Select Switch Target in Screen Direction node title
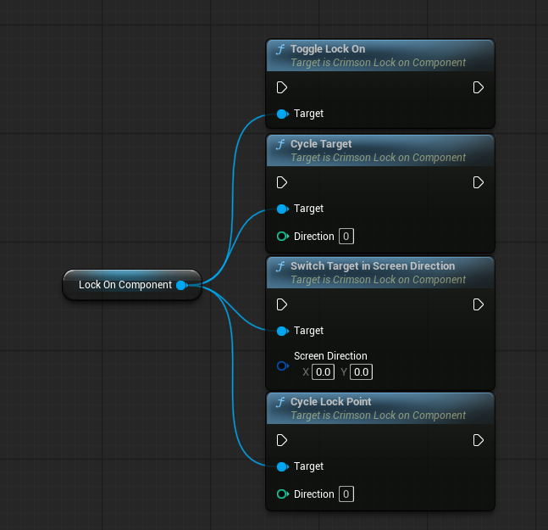 (x=373, y=266)
